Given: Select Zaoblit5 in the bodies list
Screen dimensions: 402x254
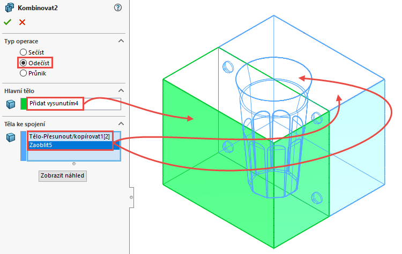Looking at the screenshot, I should [73, 145].
